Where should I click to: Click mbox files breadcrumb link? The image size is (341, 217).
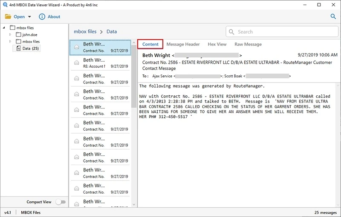tap(85, 31)
